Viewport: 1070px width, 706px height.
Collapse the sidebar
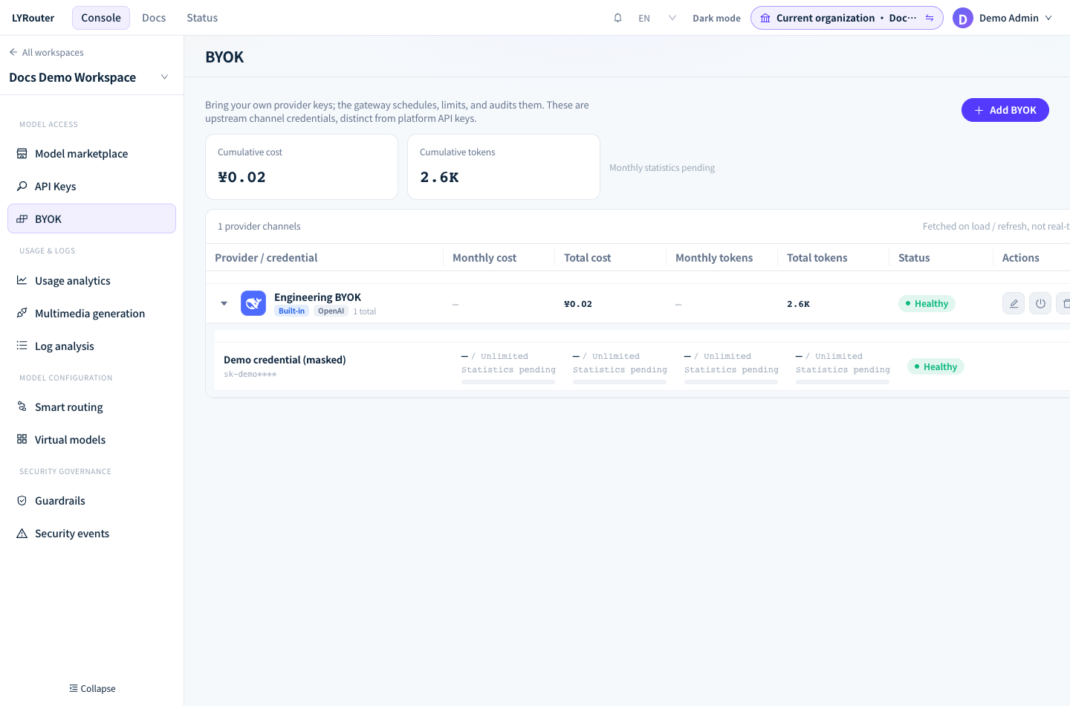click(x=92, y=689)
